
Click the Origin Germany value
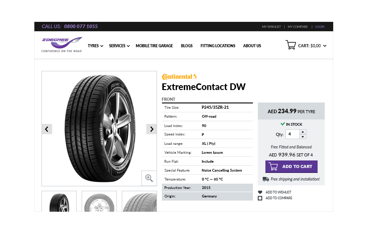click(209, 196)
